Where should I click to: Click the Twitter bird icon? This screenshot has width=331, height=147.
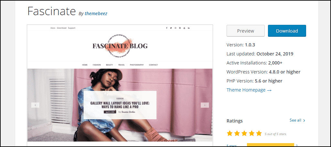(171, 28)
